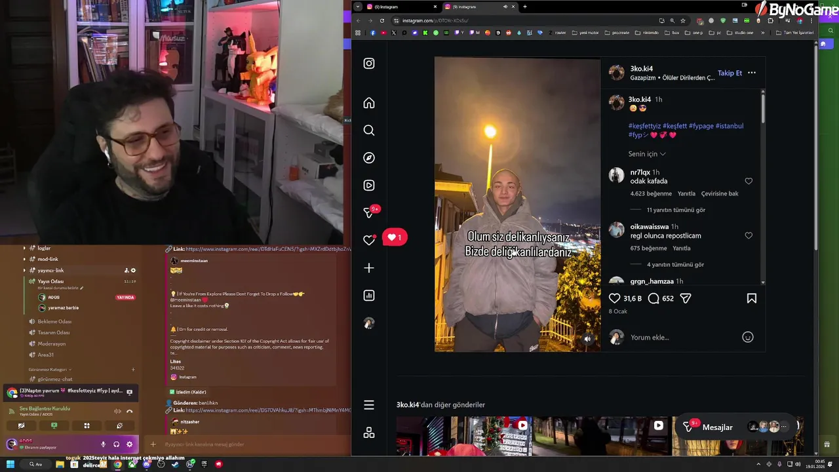This screenshot has height=472, width=839.
Task: Disconnect from Discord voice call
Action: pyautogui.click(x=130, y=411)
